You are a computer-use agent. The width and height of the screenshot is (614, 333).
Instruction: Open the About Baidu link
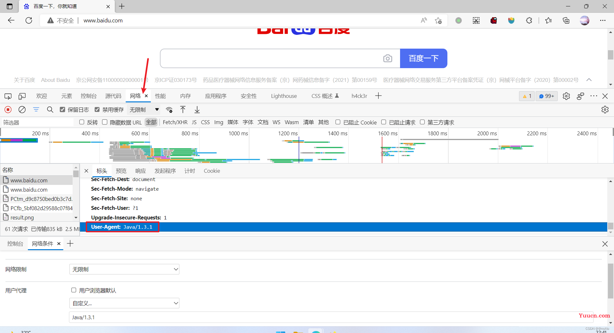(x=55, y=80)
